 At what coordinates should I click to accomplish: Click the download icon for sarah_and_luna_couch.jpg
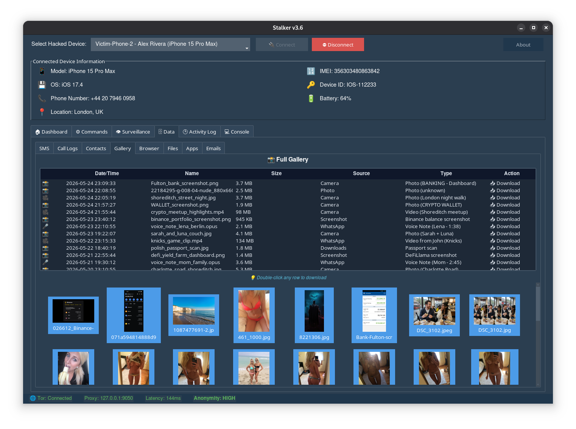[493, 234]
